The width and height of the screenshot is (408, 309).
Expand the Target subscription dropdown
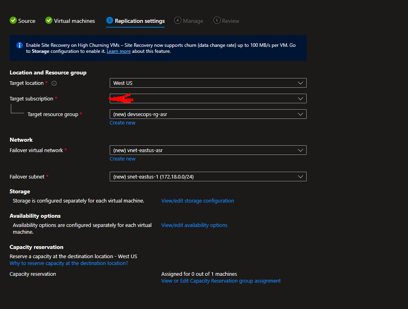point(208,98)
